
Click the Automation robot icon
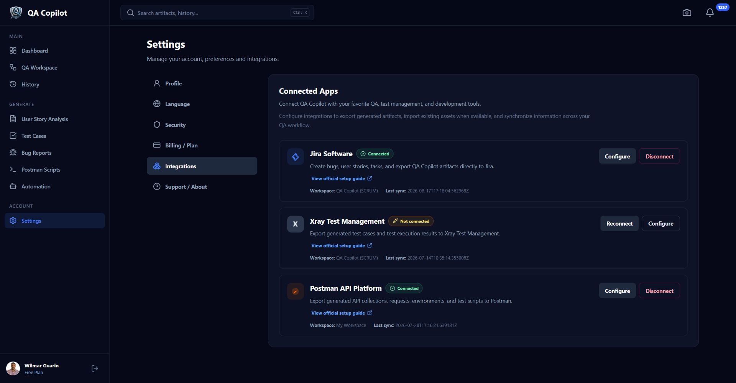(13, 186)
